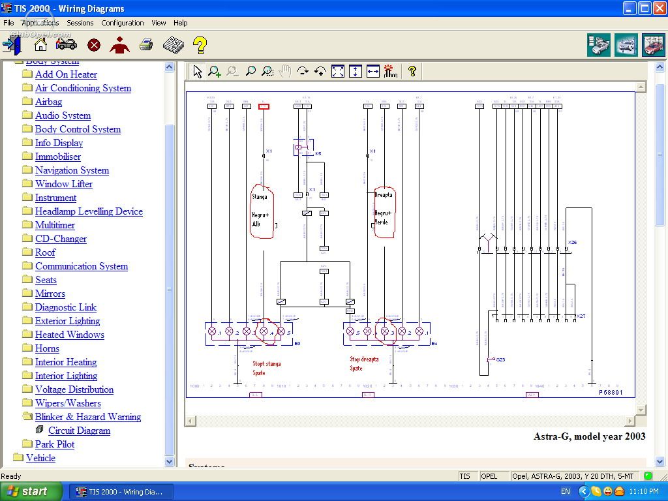Screen dimensions: 668x501
Task: Expand the Airbag folder icon
Action: (x=27, y=101)
